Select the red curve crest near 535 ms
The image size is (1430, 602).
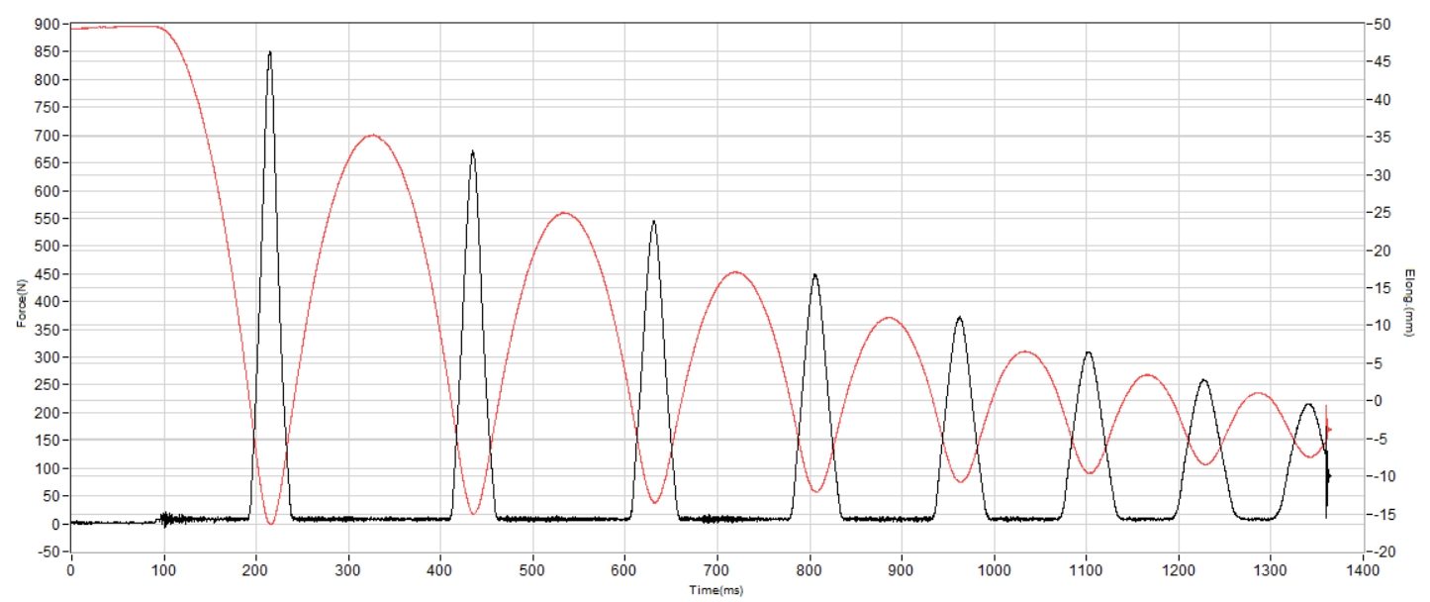coord(563,213)
